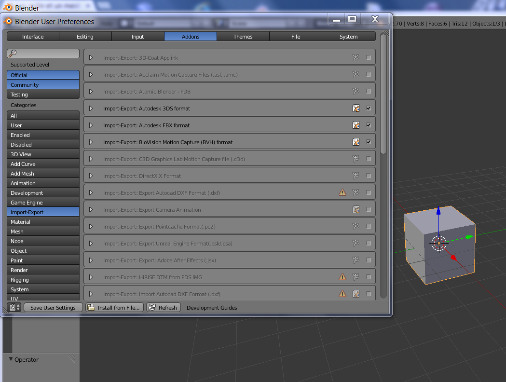Click the community icon on Adobe After Effects row
506x382 pixels.
tap(356, 260)
